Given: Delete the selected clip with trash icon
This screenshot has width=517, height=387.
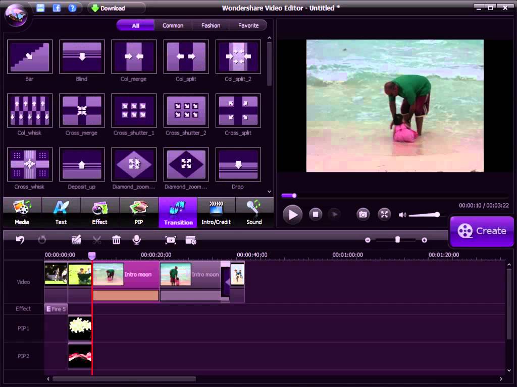Looking at the screenshot, I should point(117,240).
